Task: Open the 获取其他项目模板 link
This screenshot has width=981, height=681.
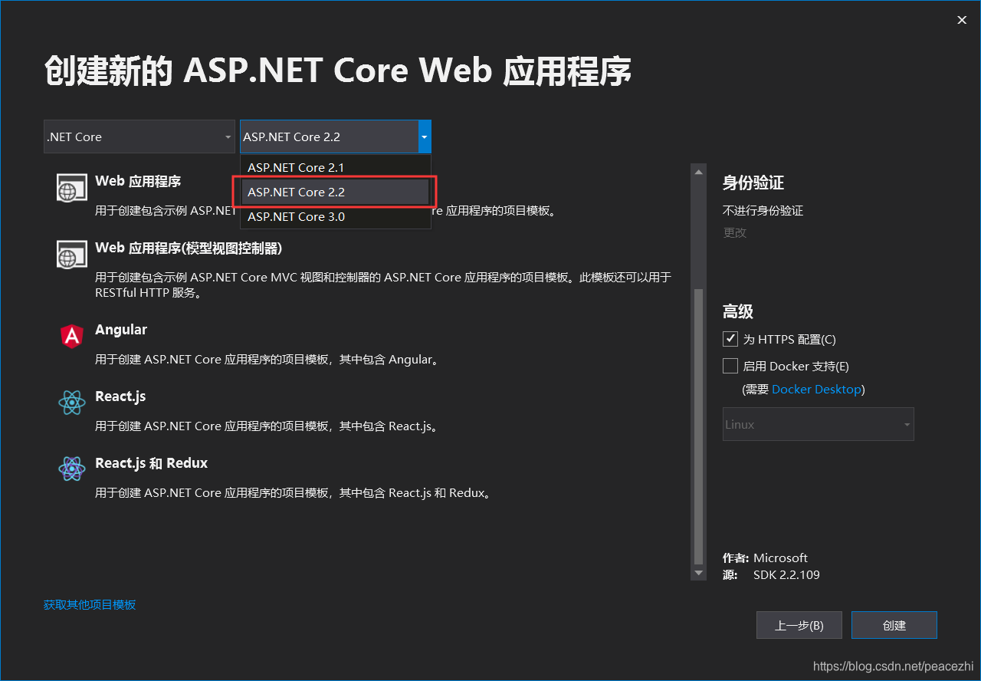Action: pos(90,604)
